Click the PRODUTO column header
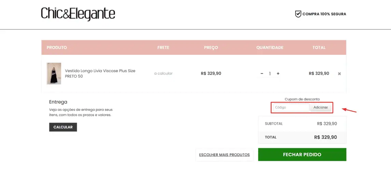This screenshot has height=179, width=391. (x=57, y=48)
